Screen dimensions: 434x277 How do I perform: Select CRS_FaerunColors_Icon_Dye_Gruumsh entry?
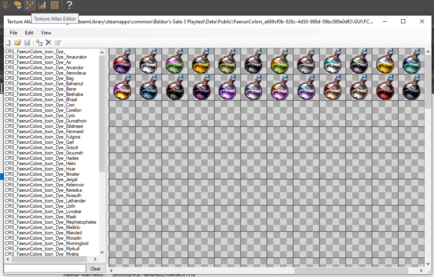[x=44, y=153]
